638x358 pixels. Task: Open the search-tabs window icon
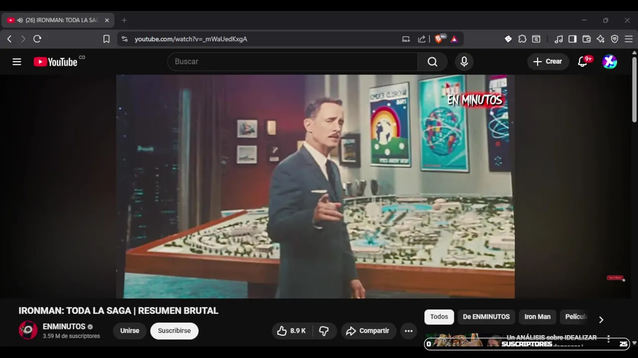[x=536, y=39]
